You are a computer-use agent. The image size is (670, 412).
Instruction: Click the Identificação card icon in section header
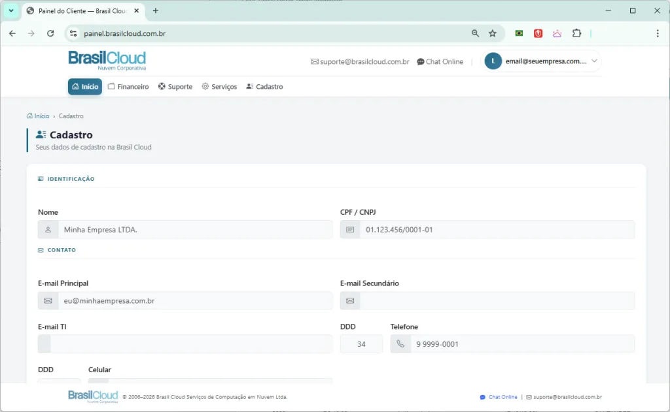(42, 178)
